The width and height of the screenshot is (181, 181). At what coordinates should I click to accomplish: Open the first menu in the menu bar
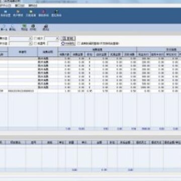pyautogui.click(x=6, y=6)
